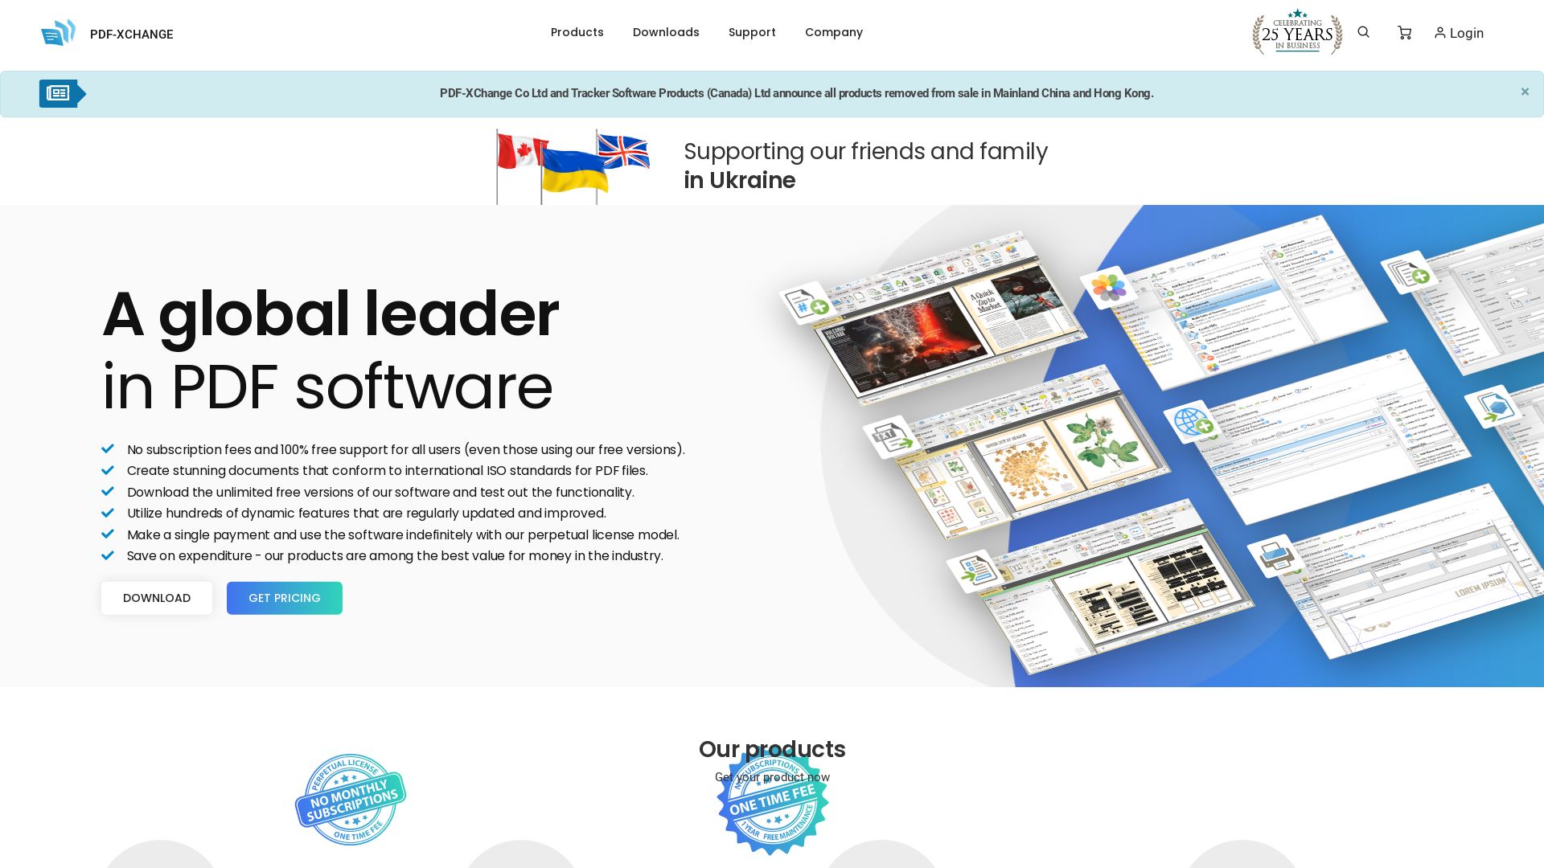Click the document/page icon in announcement bar

[59, 92]
